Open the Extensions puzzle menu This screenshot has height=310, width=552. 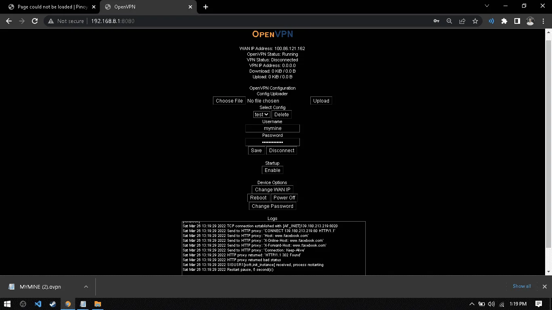(504, 21)
